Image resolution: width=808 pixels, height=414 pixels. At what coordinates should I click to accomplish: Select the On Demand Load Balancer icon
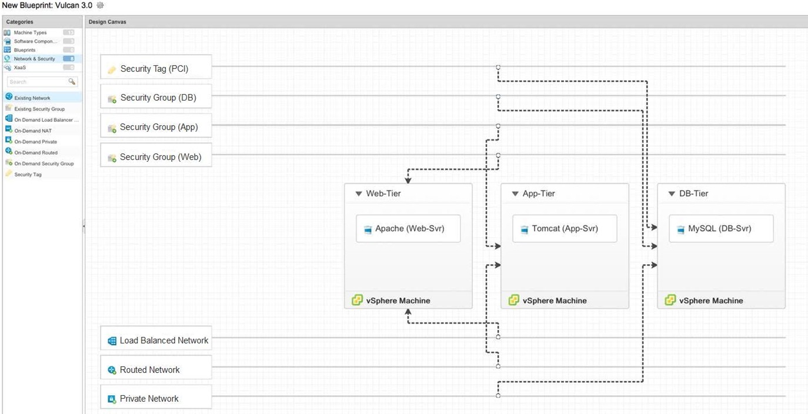point(8,119)
